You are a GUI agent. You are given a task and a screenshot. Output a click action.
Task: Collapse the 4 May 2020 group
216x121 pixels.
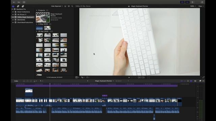37,24
